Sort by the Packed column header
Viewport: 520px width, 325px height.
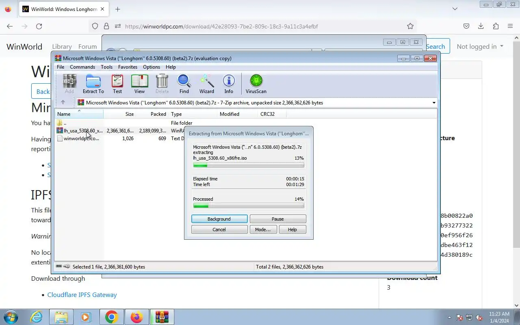(152, 114)
